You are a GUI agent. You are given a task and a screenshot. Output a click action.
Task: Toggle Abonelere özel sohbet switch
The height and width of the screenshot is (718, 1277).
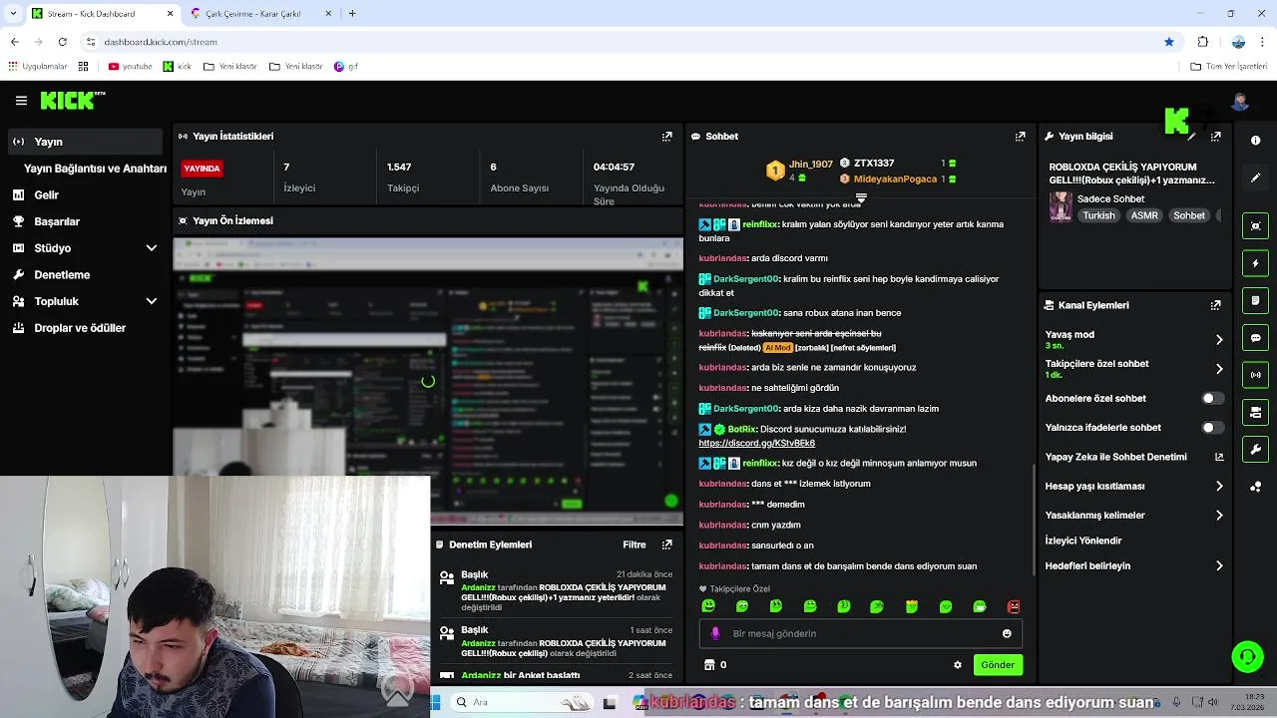point(1212,399)
